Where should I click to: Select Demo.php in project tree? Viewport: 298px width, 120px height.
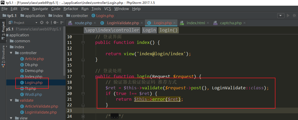(x=34, y=71)
